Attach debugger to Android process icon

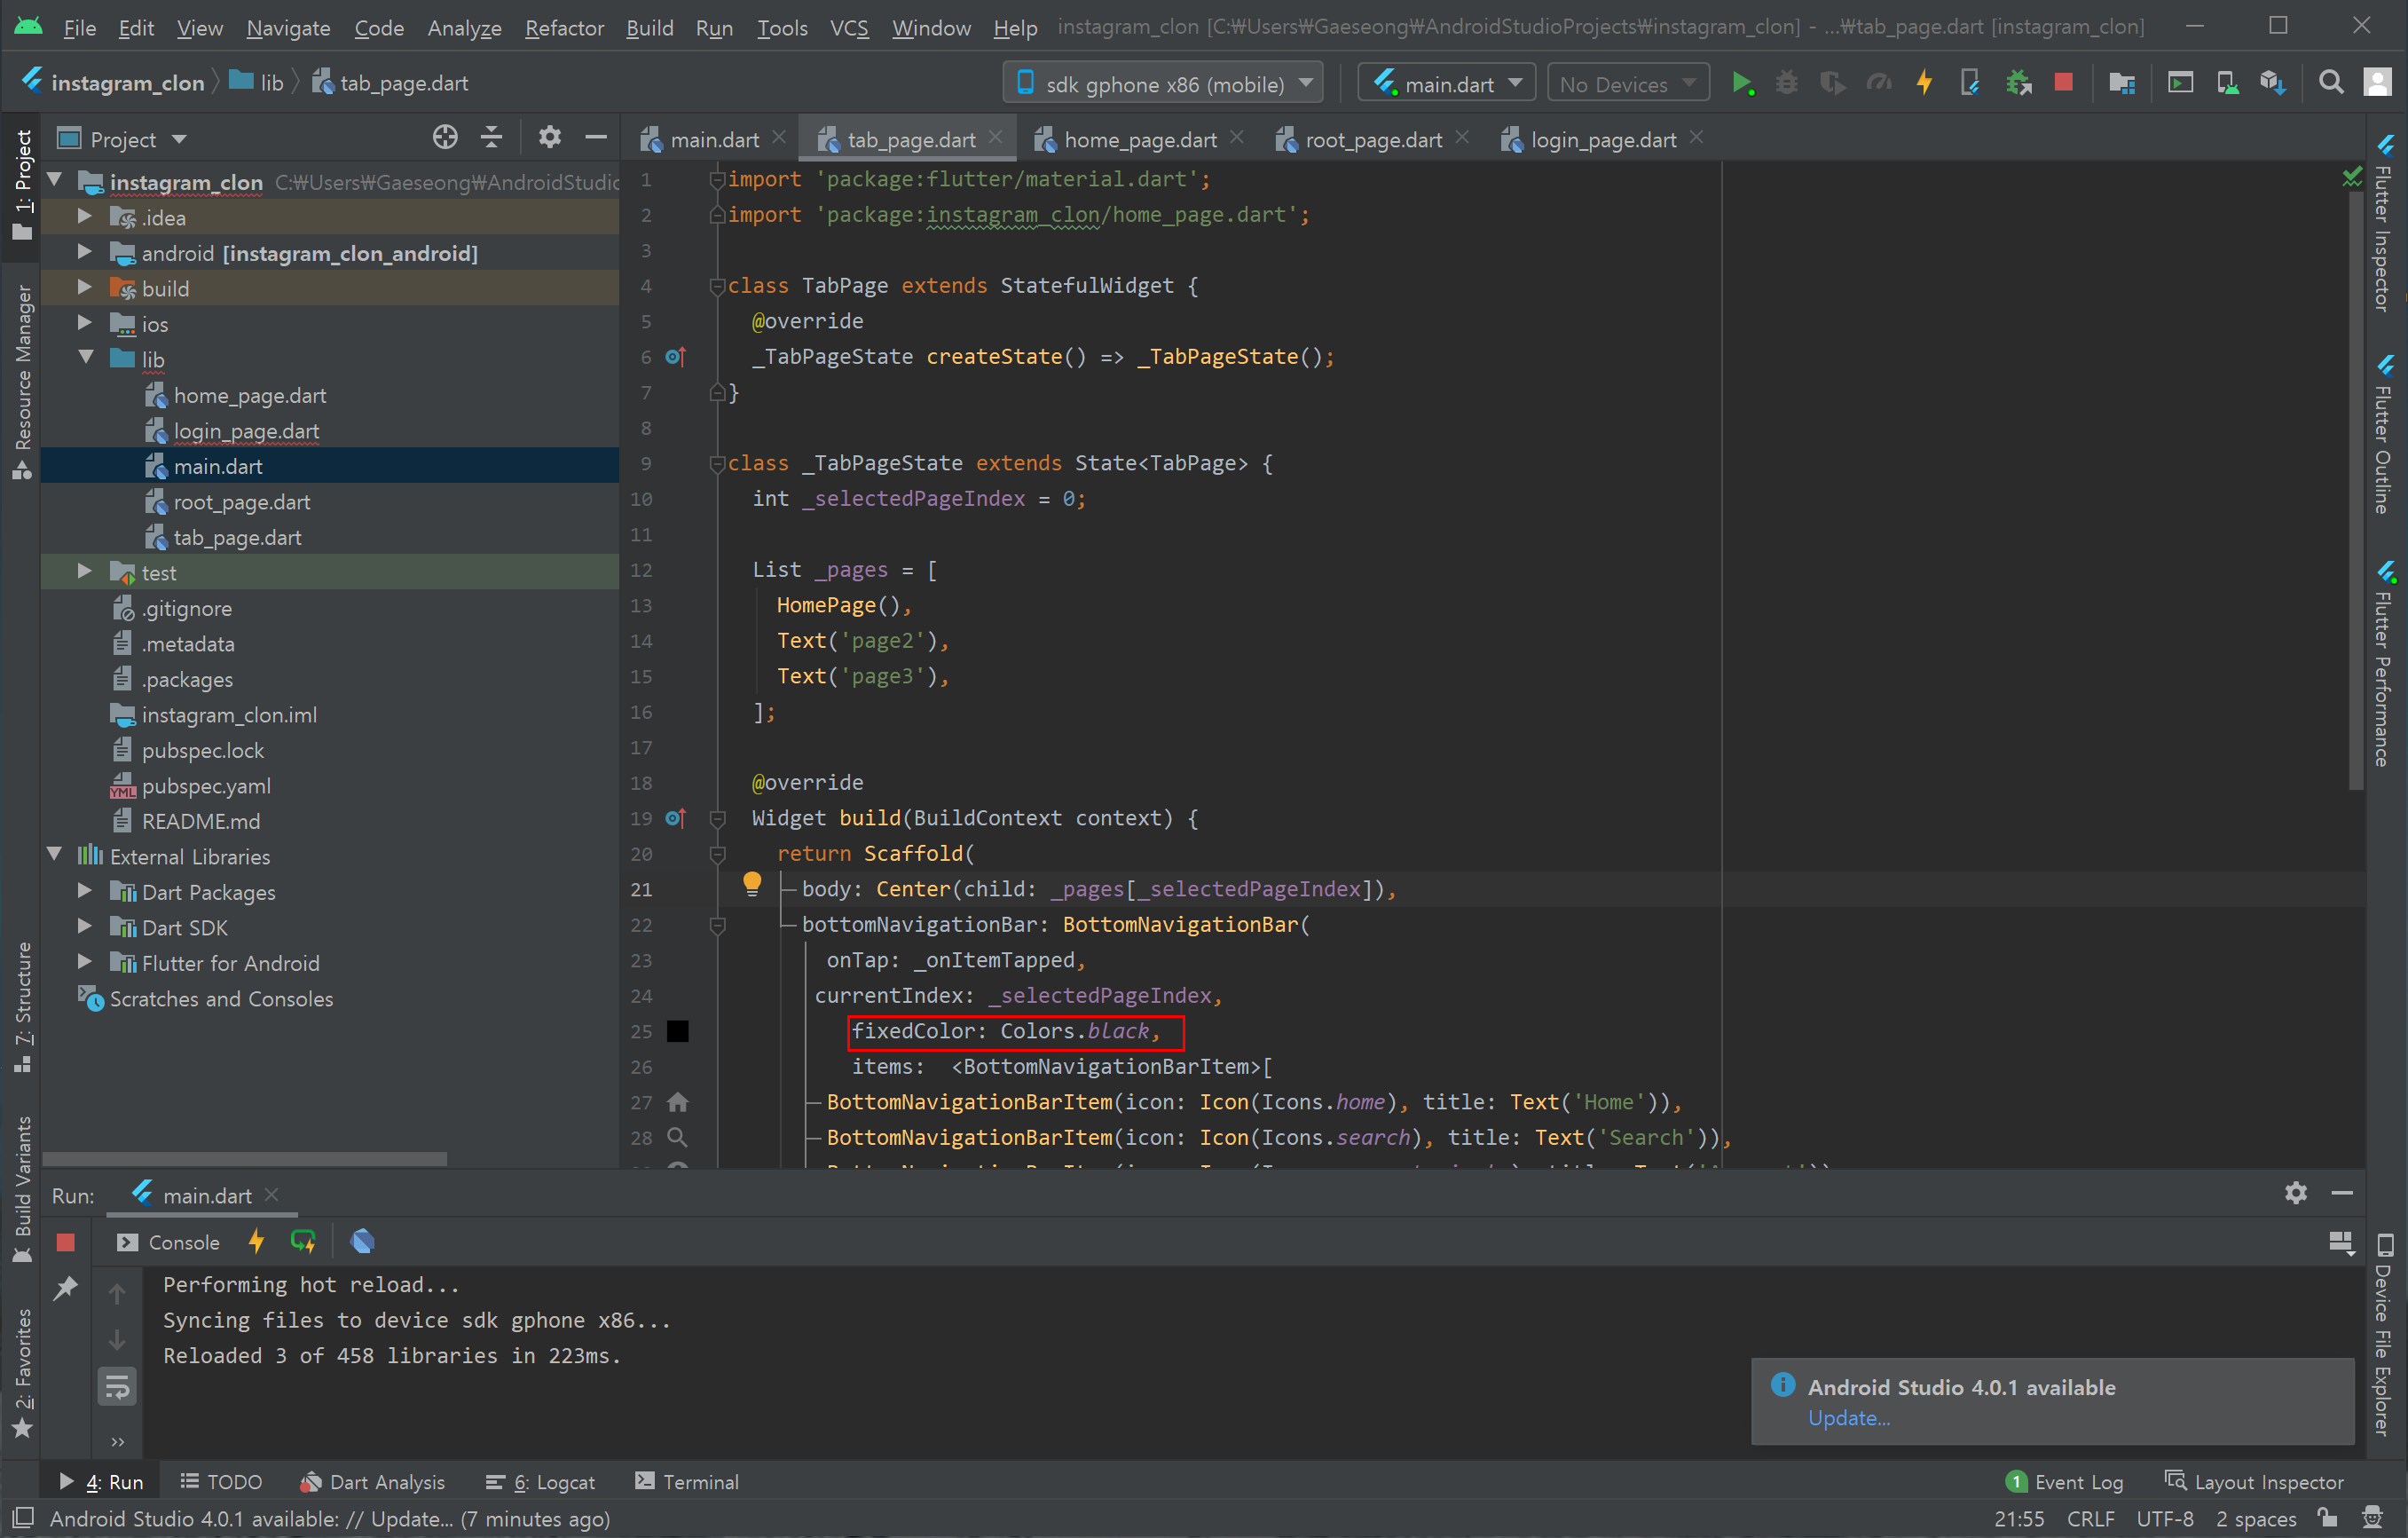(2018, 83)
